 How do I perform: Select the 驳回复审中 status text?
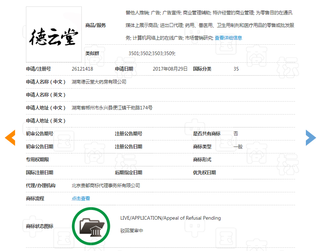pos(131,230)
